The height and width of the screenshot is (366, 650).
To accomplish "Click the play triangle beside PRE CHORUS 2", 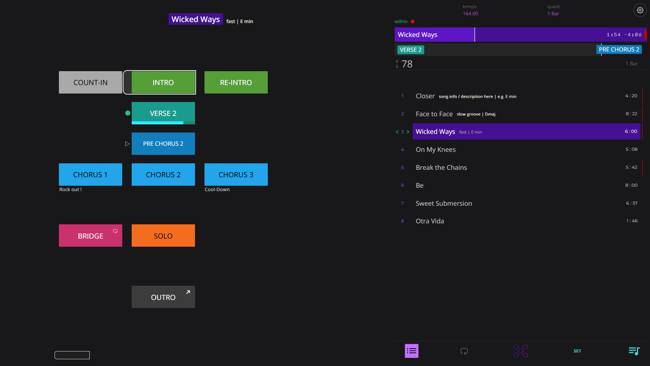I will pyautogui.click(x=127, y=144).
